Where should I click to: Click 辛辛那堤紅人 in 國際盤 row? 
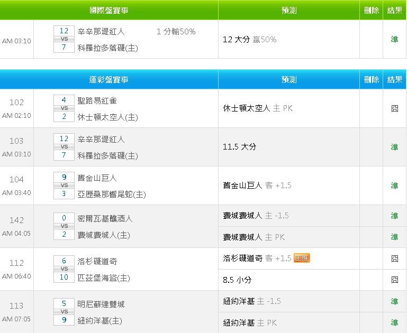pos(101,31)
